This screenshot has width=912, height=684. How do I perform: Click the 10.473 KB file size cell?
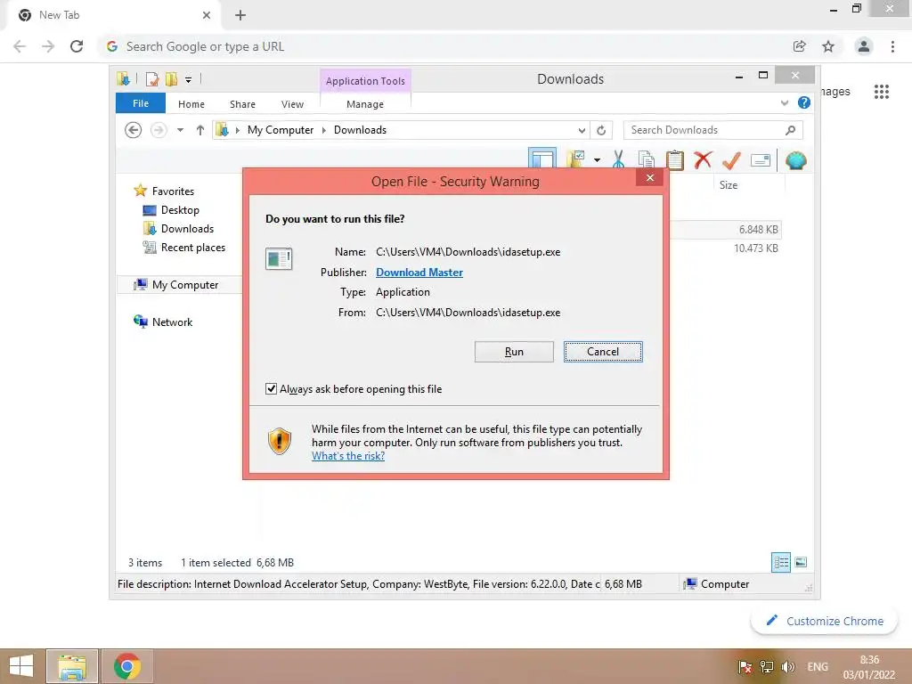click(755, 248)
